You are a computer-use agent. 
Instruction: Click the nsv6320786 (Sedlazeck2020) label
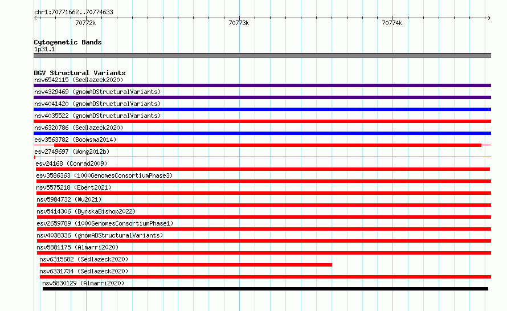click(x=79, y=128)
